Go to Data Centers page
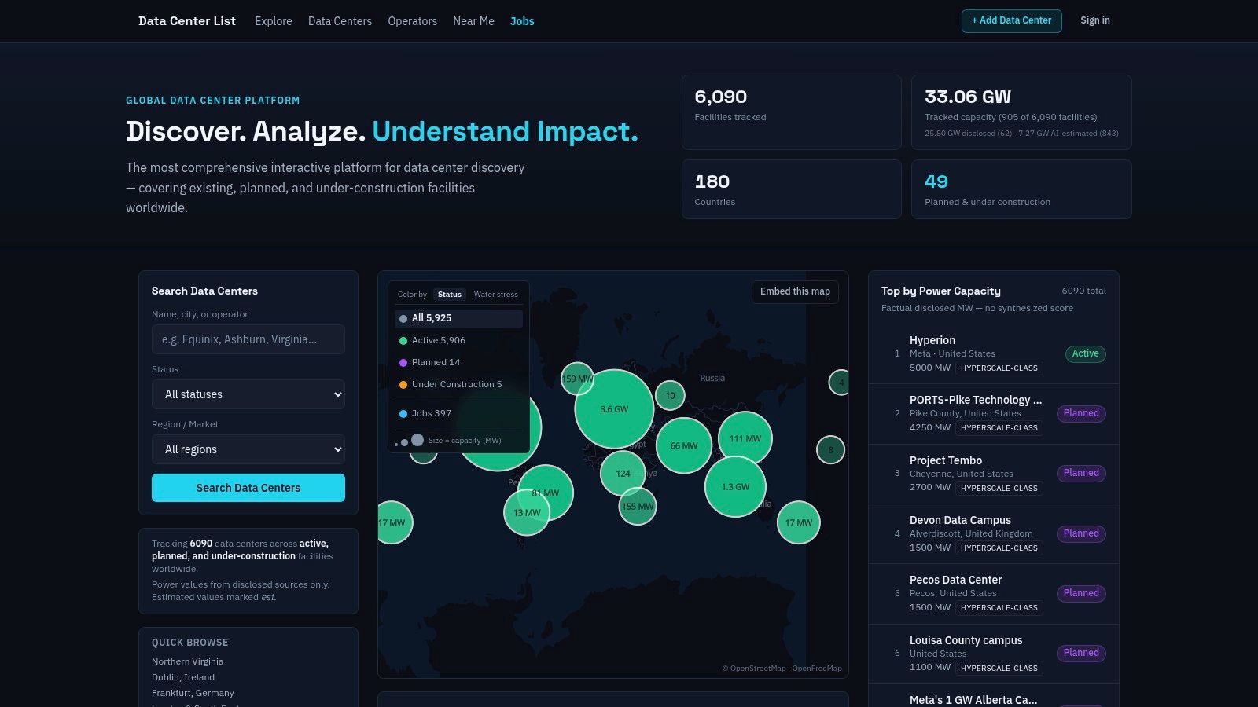The height and width of the screenshot is (707, 1258). click(340, 21)
